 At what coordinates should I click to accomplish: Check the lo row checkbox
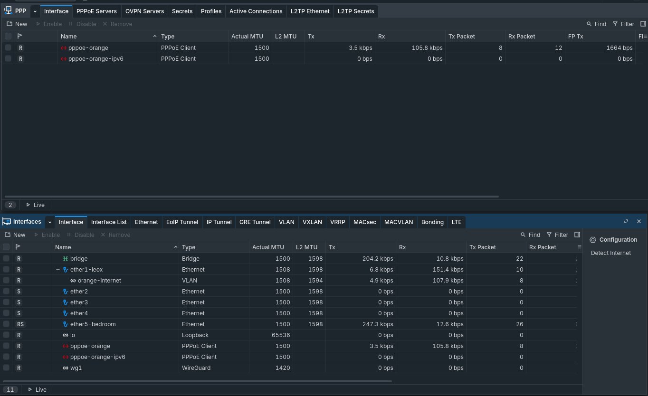tap(6, 335)
